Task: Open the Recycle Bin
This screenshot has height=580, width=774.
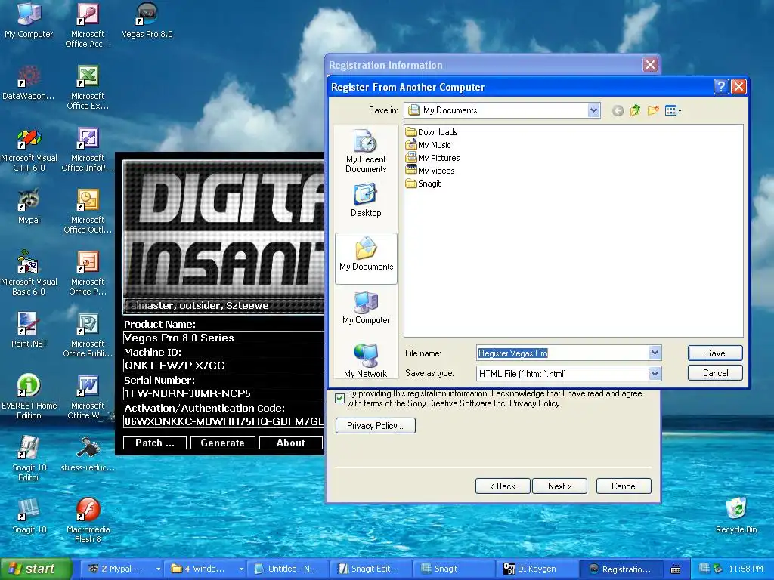Action: tap(736, 516)
